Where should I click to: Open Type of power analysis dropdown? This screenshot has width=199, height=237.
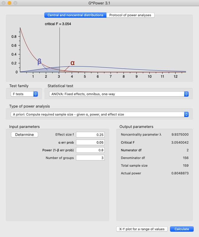point(99,114)
